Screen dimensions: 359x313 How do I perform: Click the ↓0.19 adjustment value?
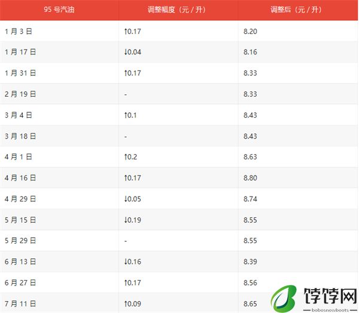(133, 220)
